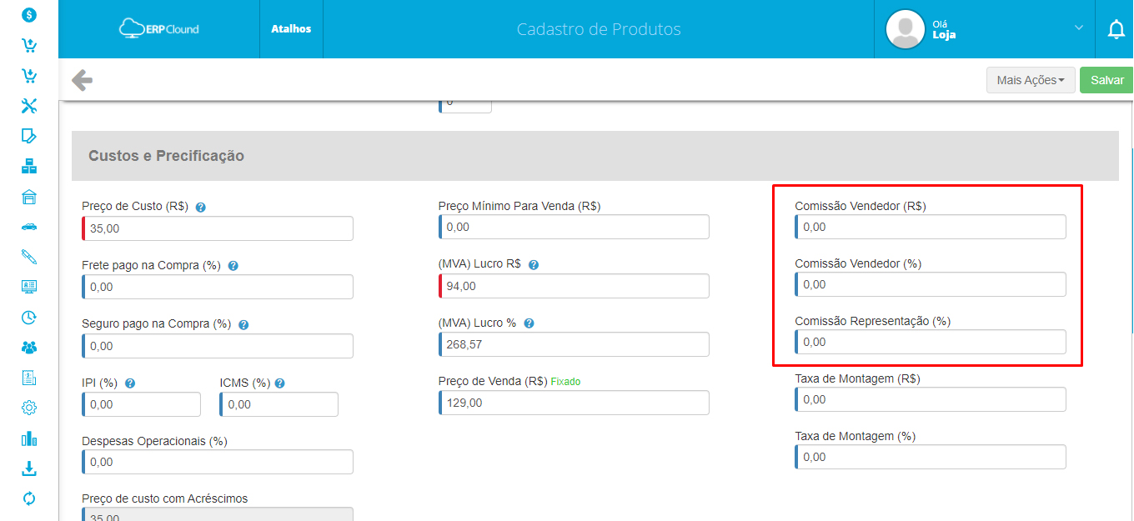Open the notifications bell

pos(1116,29)
